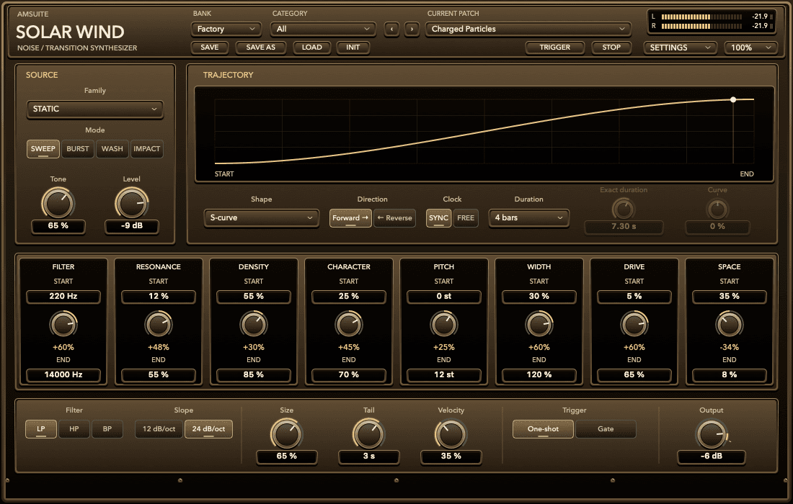Click the Density trajectory amount knob

click(253, 325)
